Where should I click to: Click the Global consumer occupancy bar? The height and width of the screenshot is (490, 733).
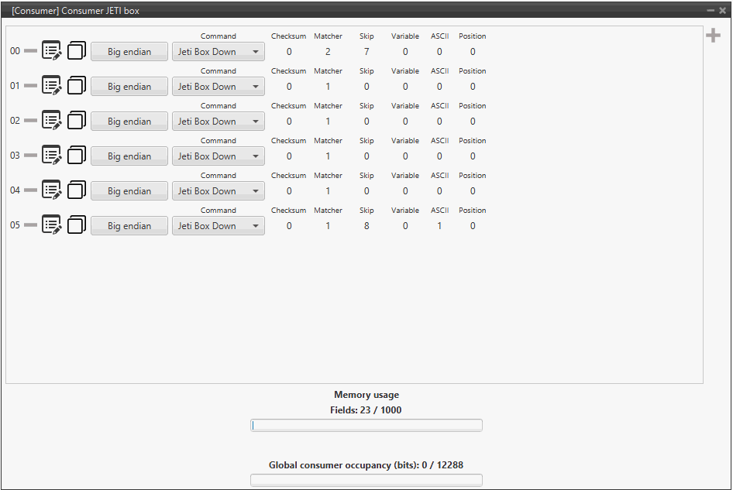coord(366,480)
